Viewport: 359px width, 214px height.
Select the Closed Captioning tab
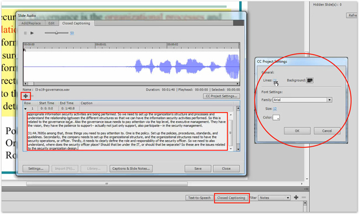(x=76, y=23)
